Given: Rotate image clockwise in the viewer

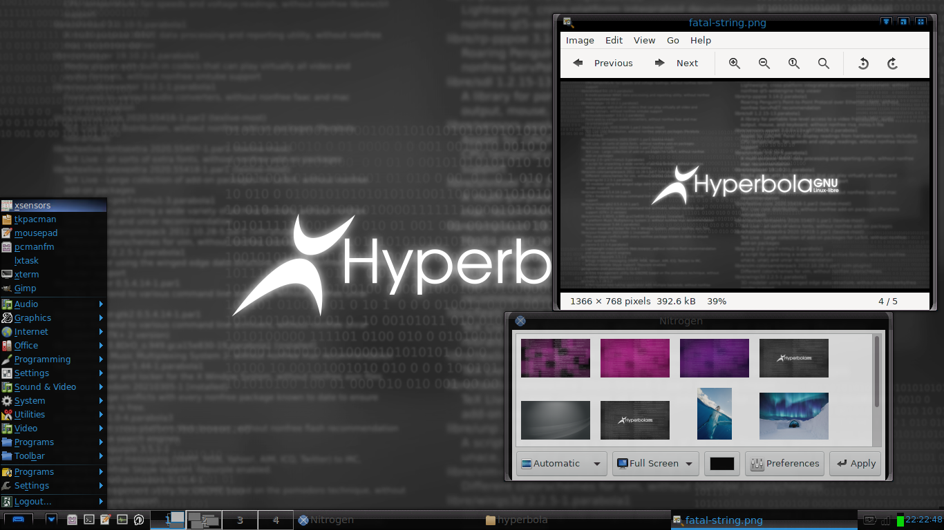Looking at the screenshot, I should [x=893, y=63].
